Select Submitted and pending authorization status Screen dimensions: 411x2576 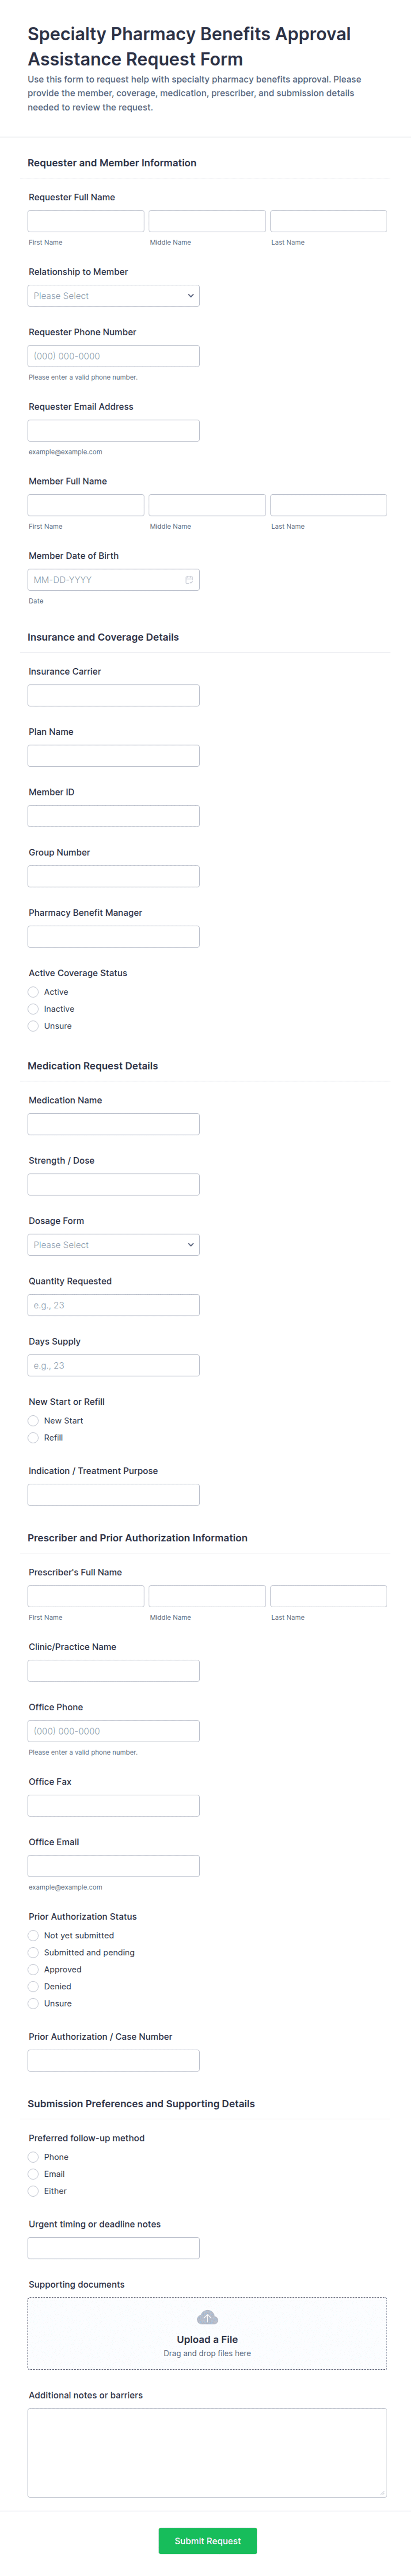(x=33, y=1953)
